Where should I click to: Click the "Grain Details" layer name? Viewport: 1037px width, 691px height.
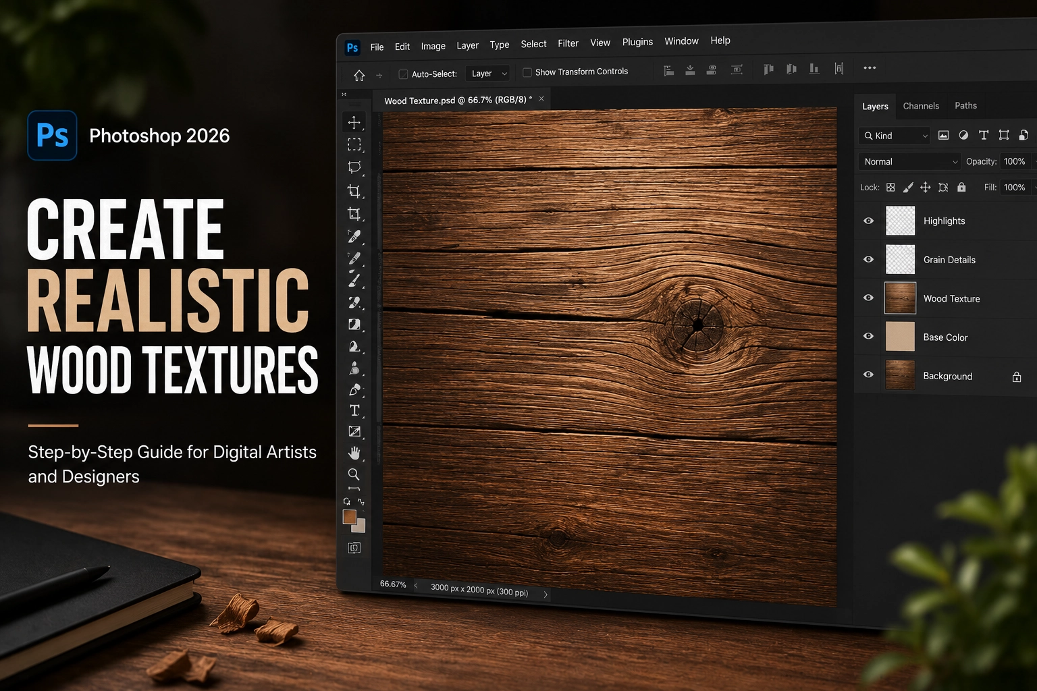click(949, 260)
